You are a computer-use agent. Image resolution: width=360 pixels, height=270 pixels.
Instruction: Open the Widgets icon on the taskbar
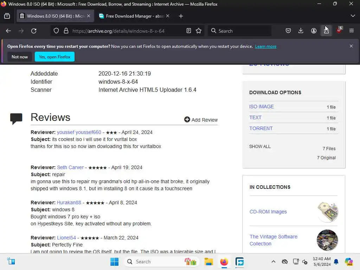click(x=11, y=262)
